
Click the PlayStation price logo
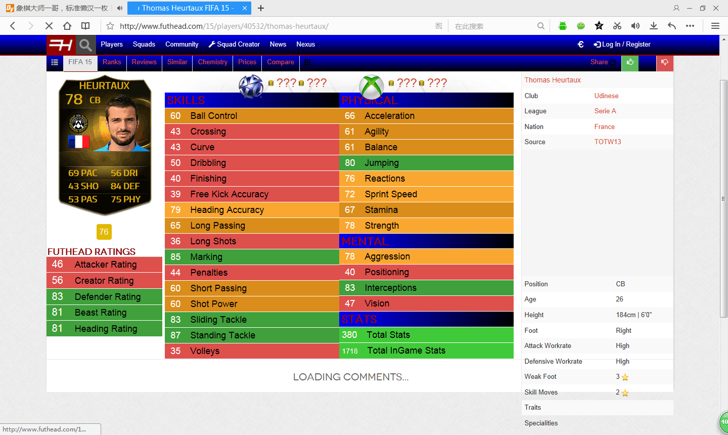click(251, 86)
